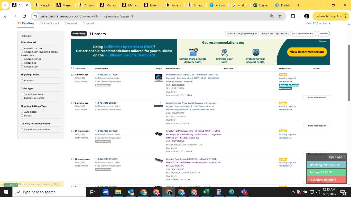Viewport: 351px width, 197px height.
Task: Click the Windows Start button
Action: pyautogui.click(x=6, y=192)
